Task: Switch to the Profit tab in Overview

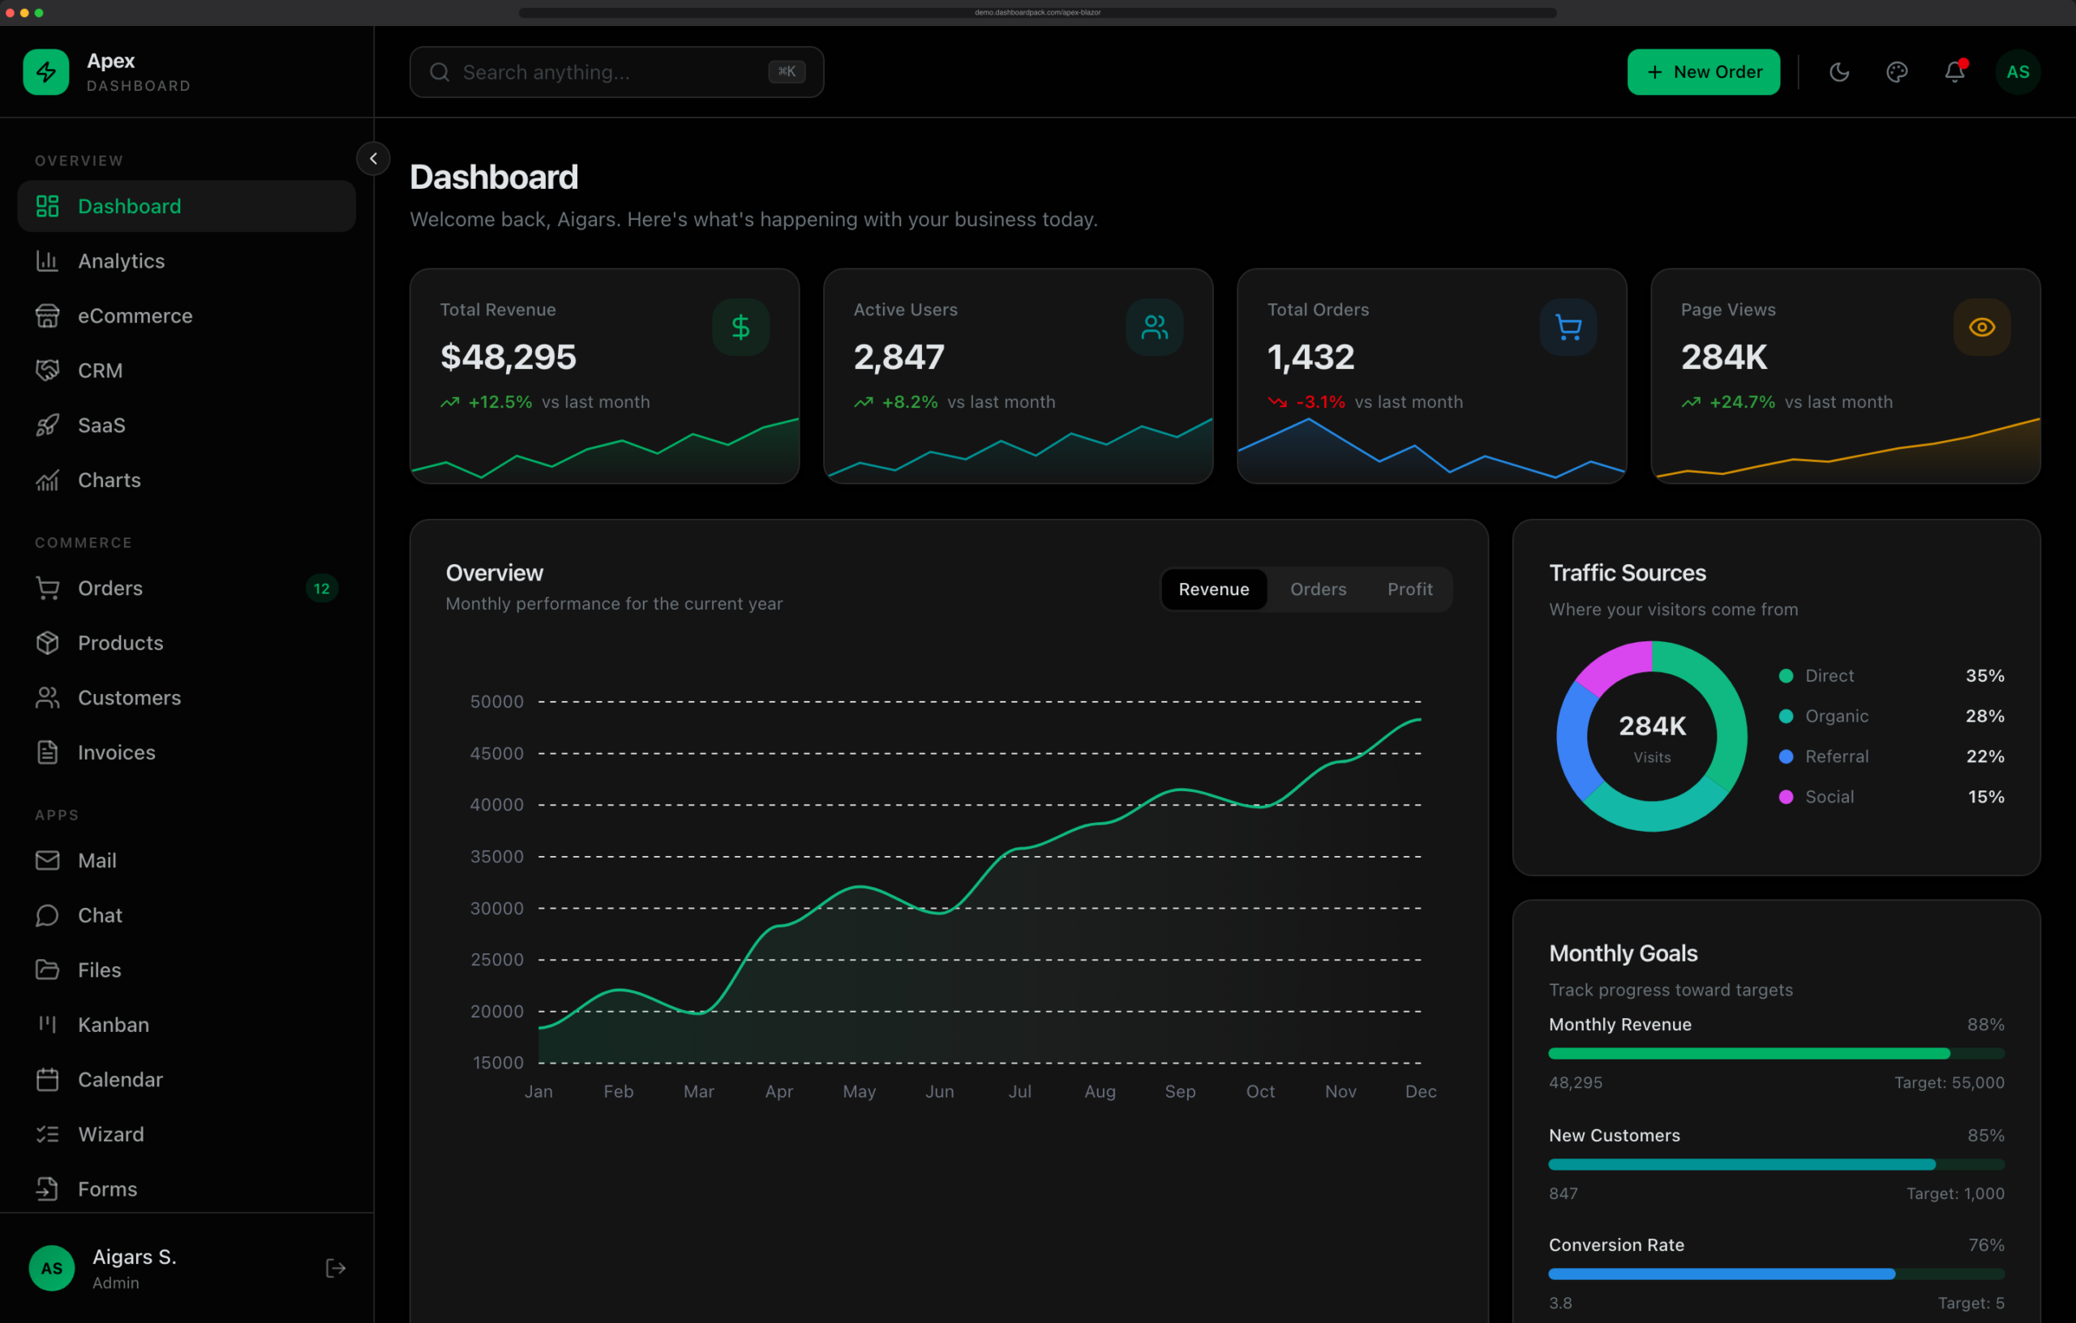Action: pyautogui.click(x=1409, y=589)
